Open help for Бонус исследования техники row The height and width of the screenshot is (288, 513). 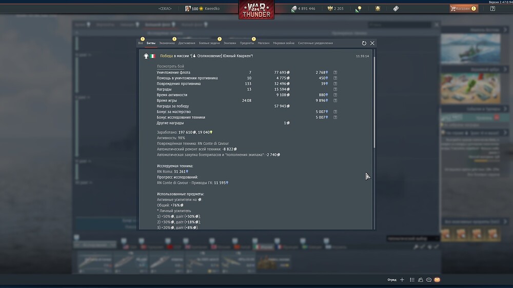tap(335, 117)
